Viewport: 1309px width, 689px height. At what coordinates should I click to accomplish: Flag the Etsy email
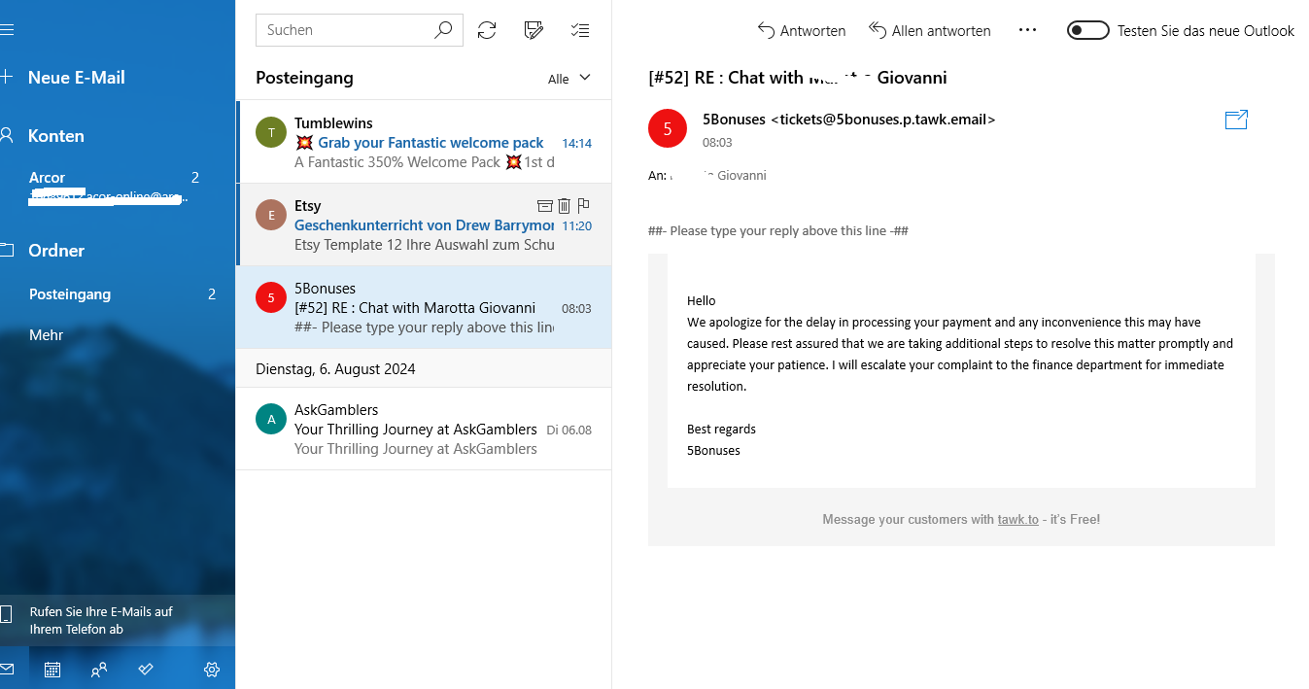pos(583,205)
